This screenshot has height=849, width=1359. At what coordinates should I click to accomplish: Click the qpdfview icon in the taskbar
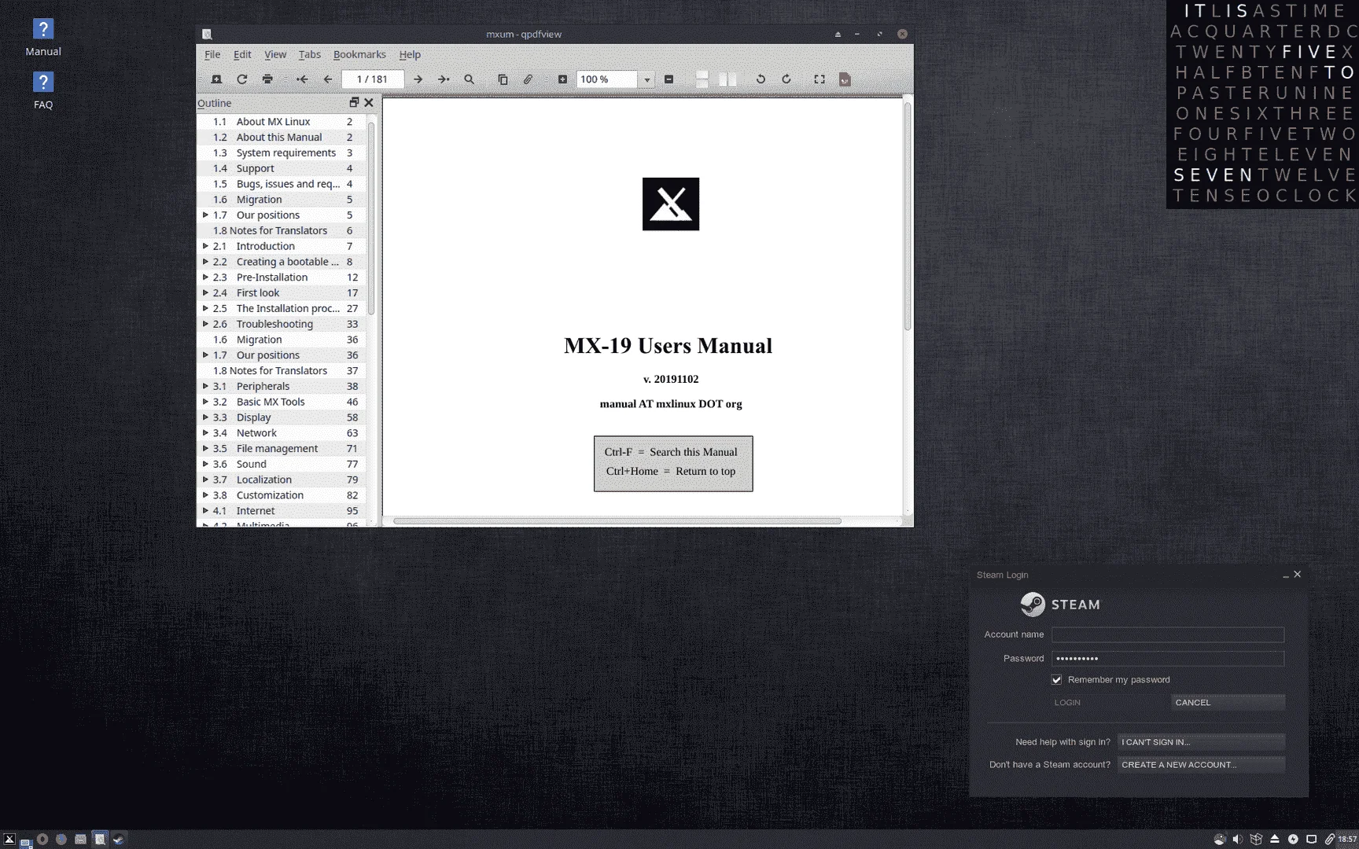[100, 840]
